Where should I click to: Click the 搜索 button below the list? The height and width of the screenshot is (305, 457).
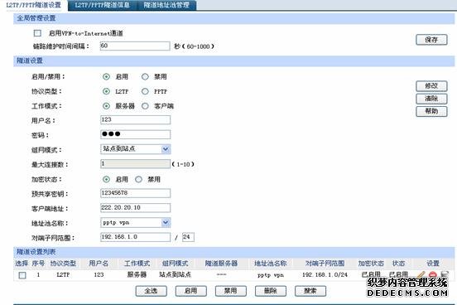coord(310,291)
